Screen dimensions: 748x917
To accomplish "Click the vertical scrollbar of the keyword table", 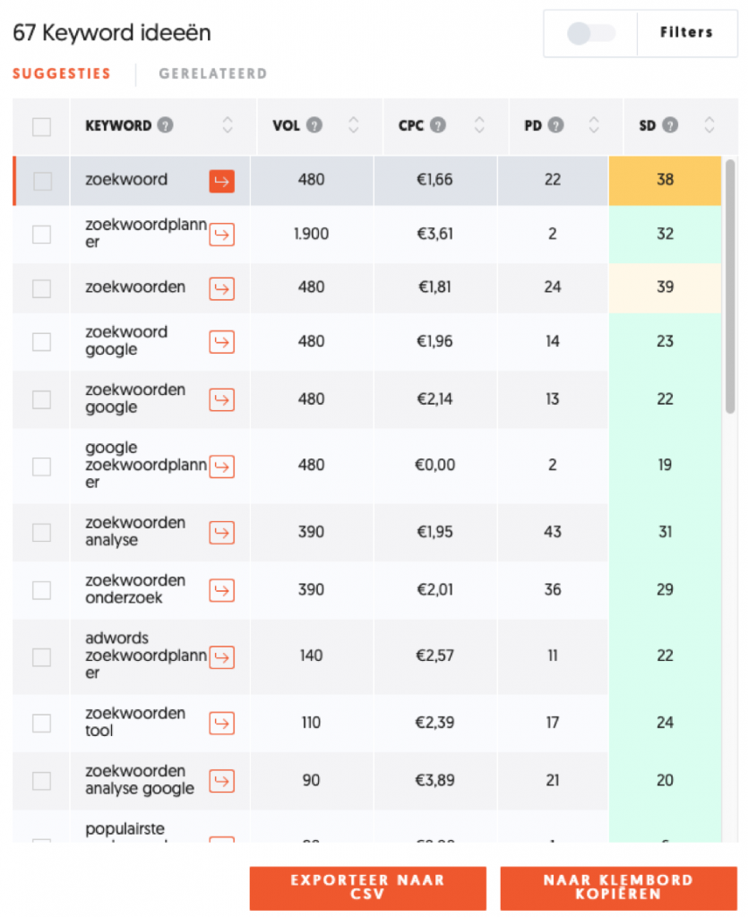I will pyautogui.click(x=730, y=287).
